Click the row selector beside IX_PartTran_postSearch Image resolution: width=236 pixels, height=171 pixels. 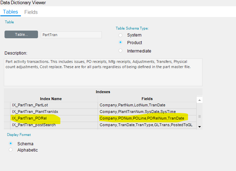7,125
